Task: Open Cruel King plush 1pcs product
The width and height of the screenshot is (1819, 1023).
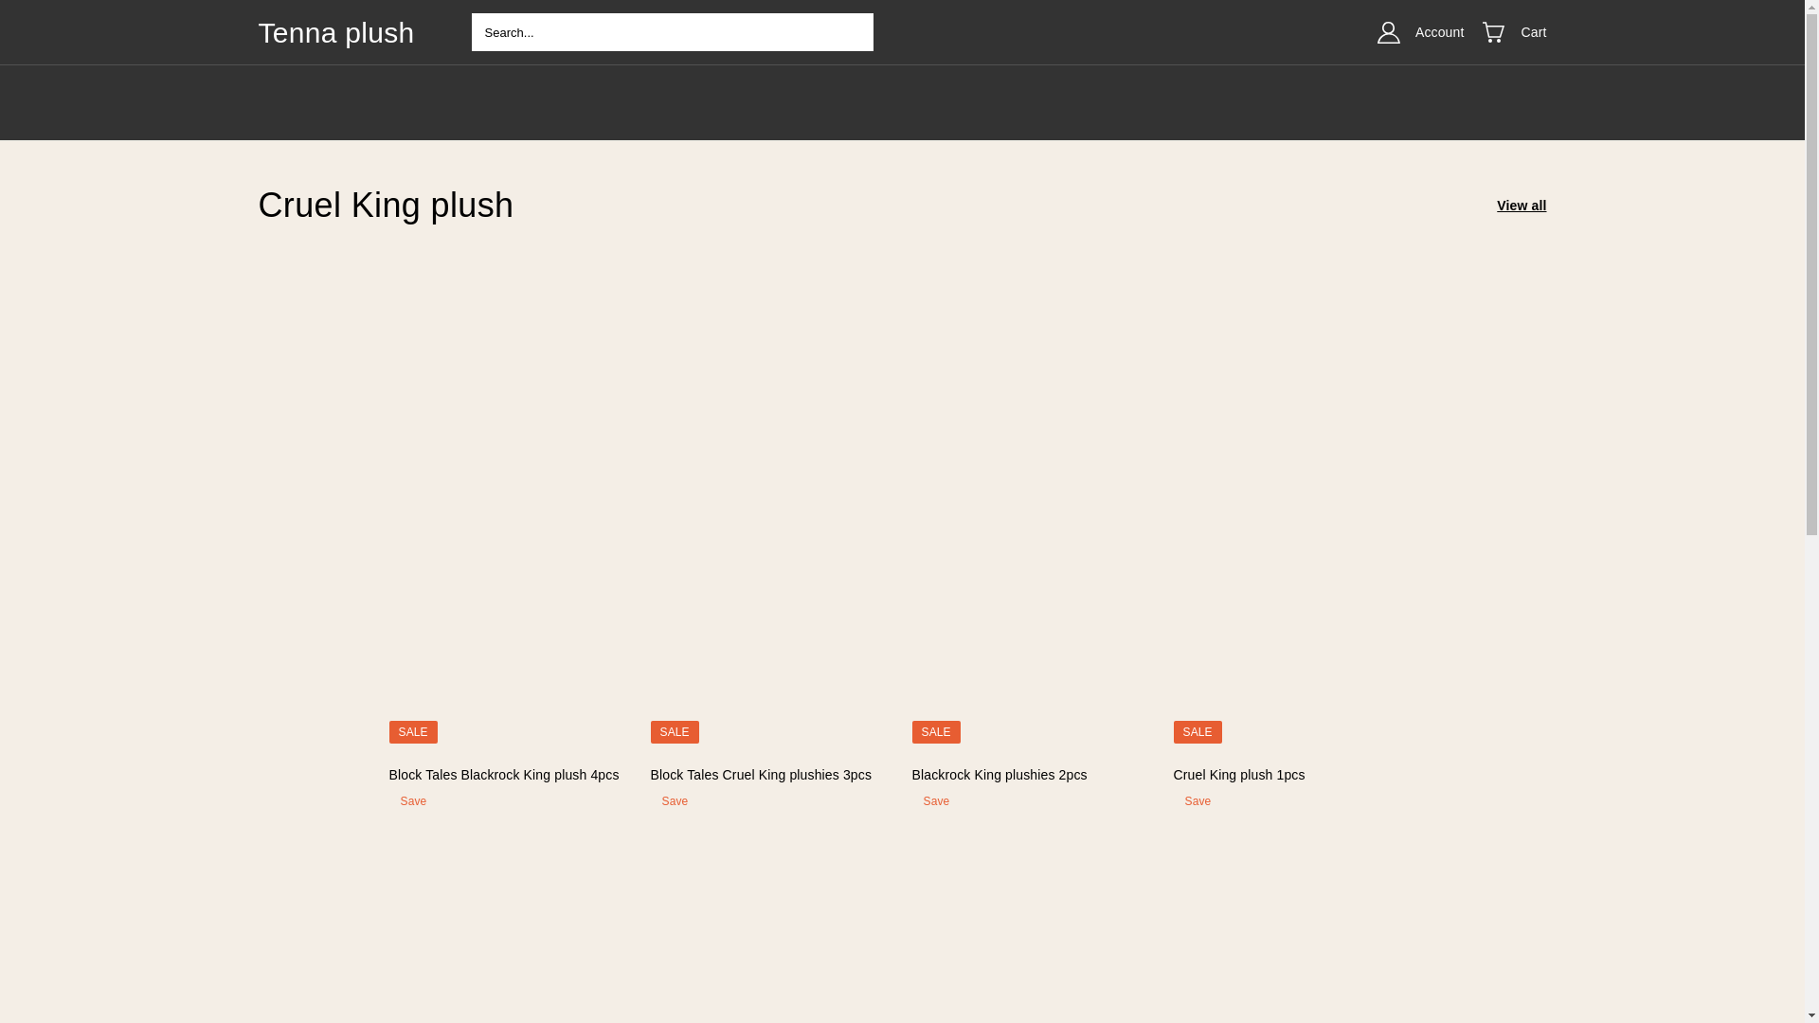Action: 1238,775
